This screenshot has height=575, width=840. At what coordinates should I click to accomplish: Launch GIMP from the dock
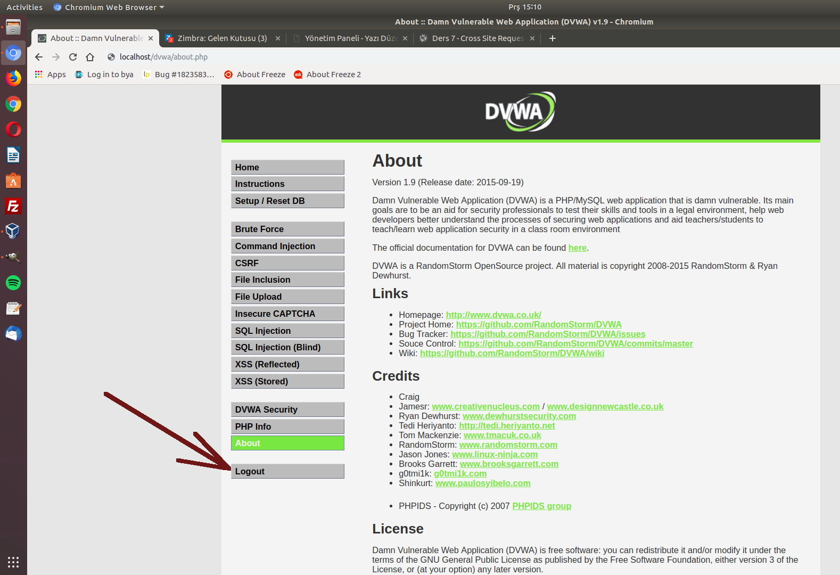coord(13,257)
